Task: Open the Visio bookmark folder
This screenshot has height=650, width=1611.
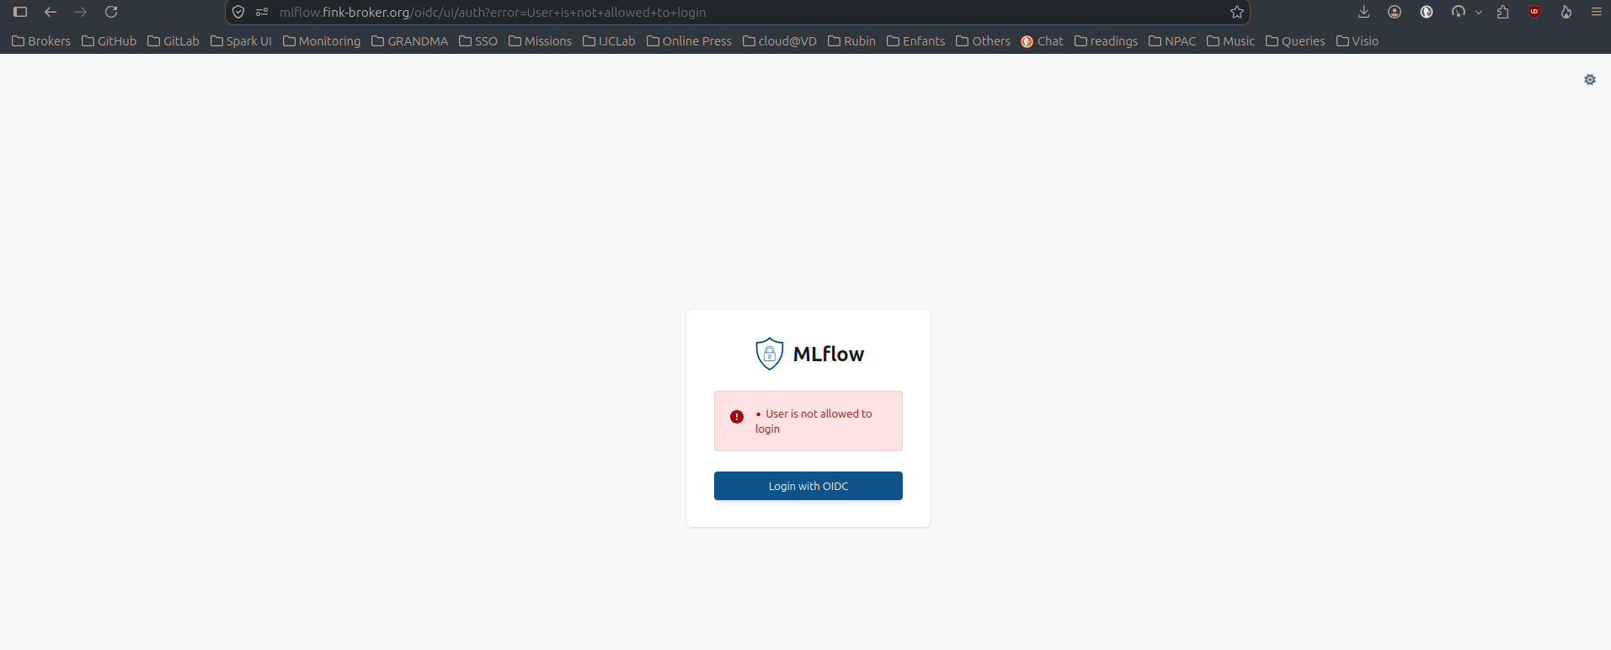Action: click(x=1358, y=41)
